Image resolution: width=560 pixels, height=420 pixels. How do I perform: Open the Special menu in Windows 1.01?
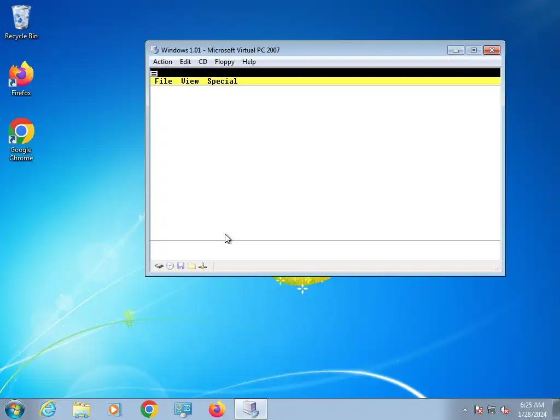click(x=222, y=81)
